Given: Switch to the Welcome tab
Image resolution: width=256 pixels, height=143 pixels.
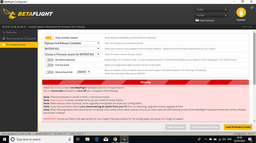Looking at the screenshot, I should pos(19,33).
